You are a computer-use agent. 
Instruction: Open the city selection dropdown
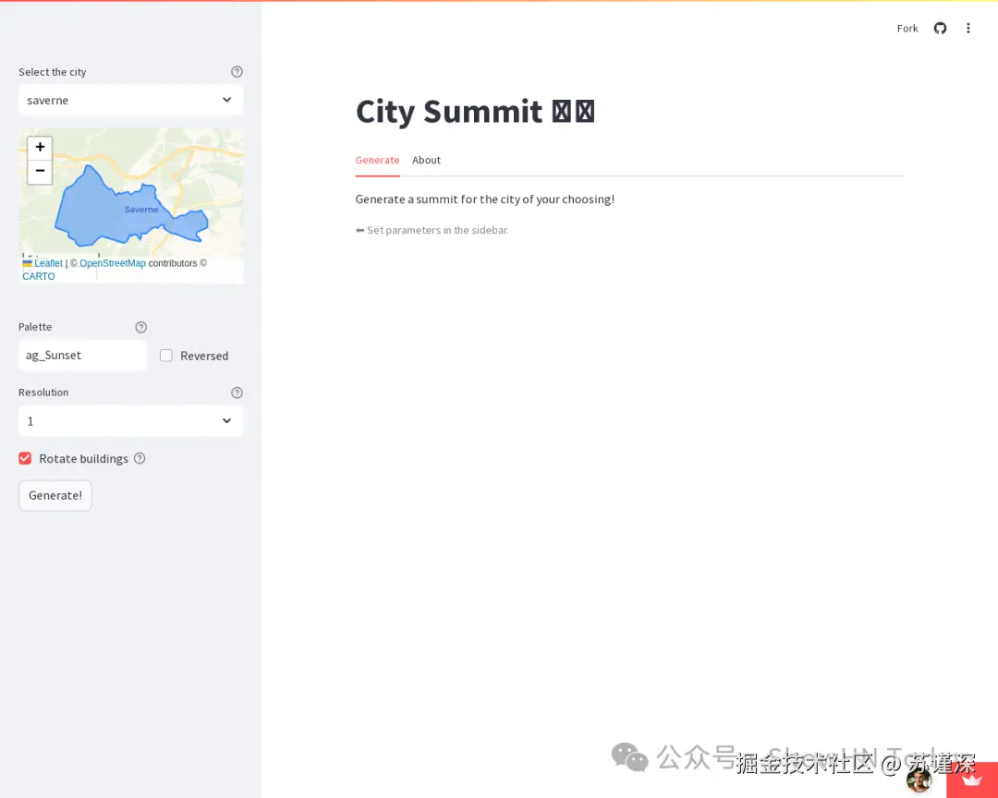tap(130, 100)
